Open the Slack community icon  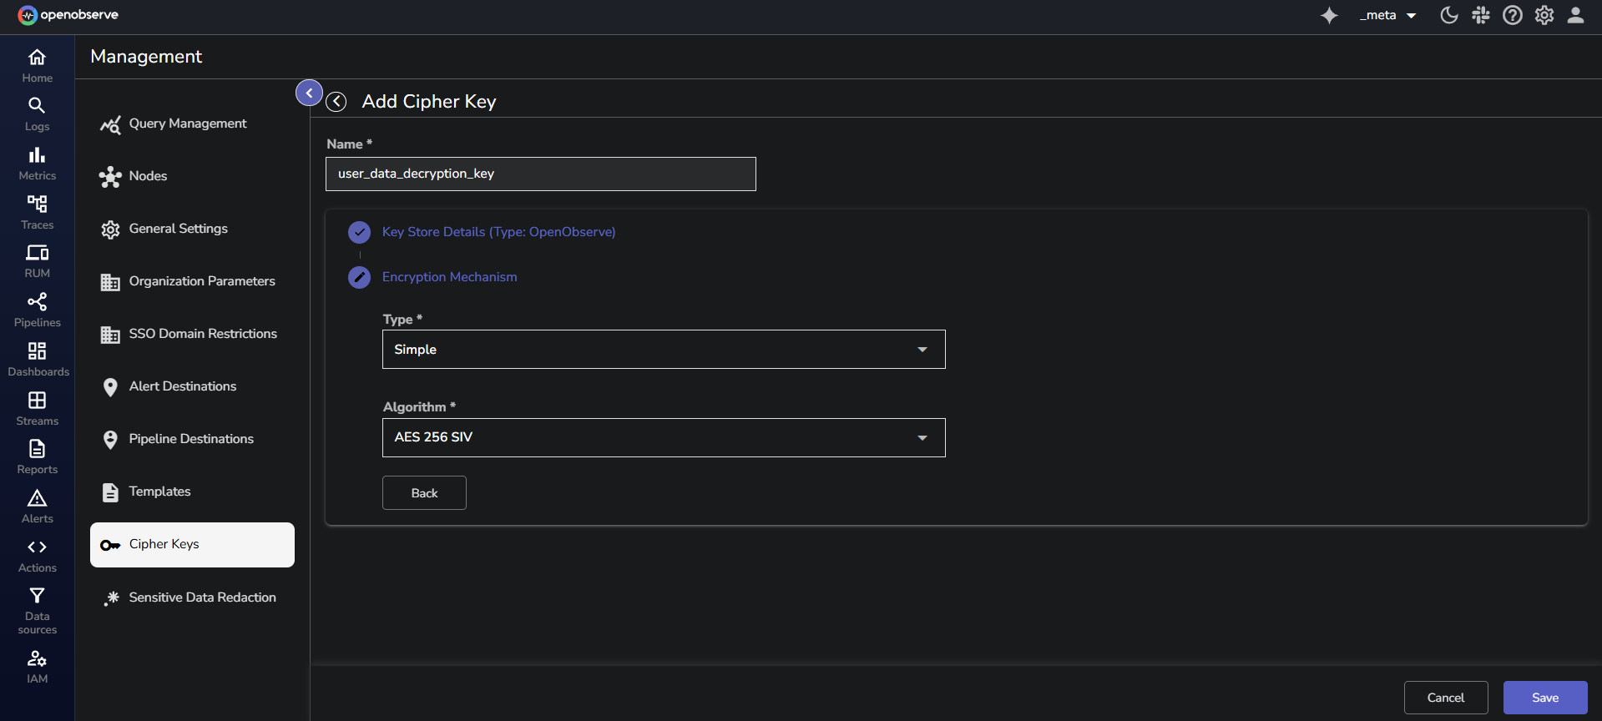click(x=1481, y=15)
